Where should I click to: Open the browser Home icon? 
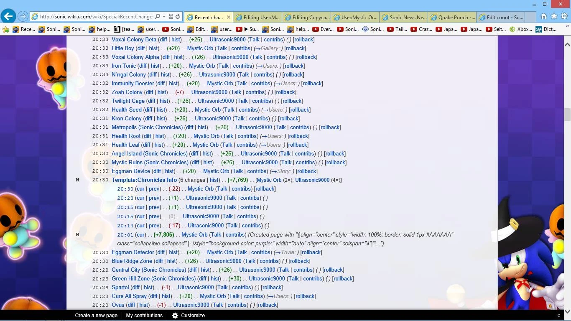pos(543,16)
